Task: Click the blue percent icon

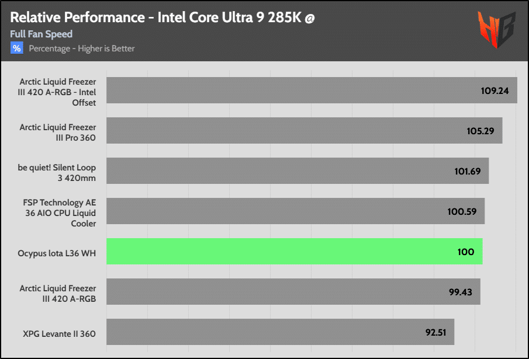Action: point(16,48)
